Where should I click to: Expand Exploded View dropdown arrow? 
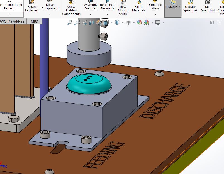click(x=155, y=14)
